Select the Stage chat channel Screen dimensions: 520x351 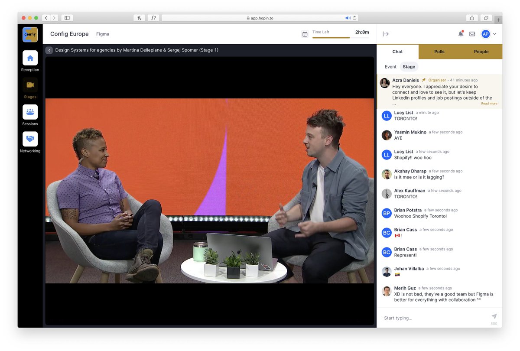[409, 67]
